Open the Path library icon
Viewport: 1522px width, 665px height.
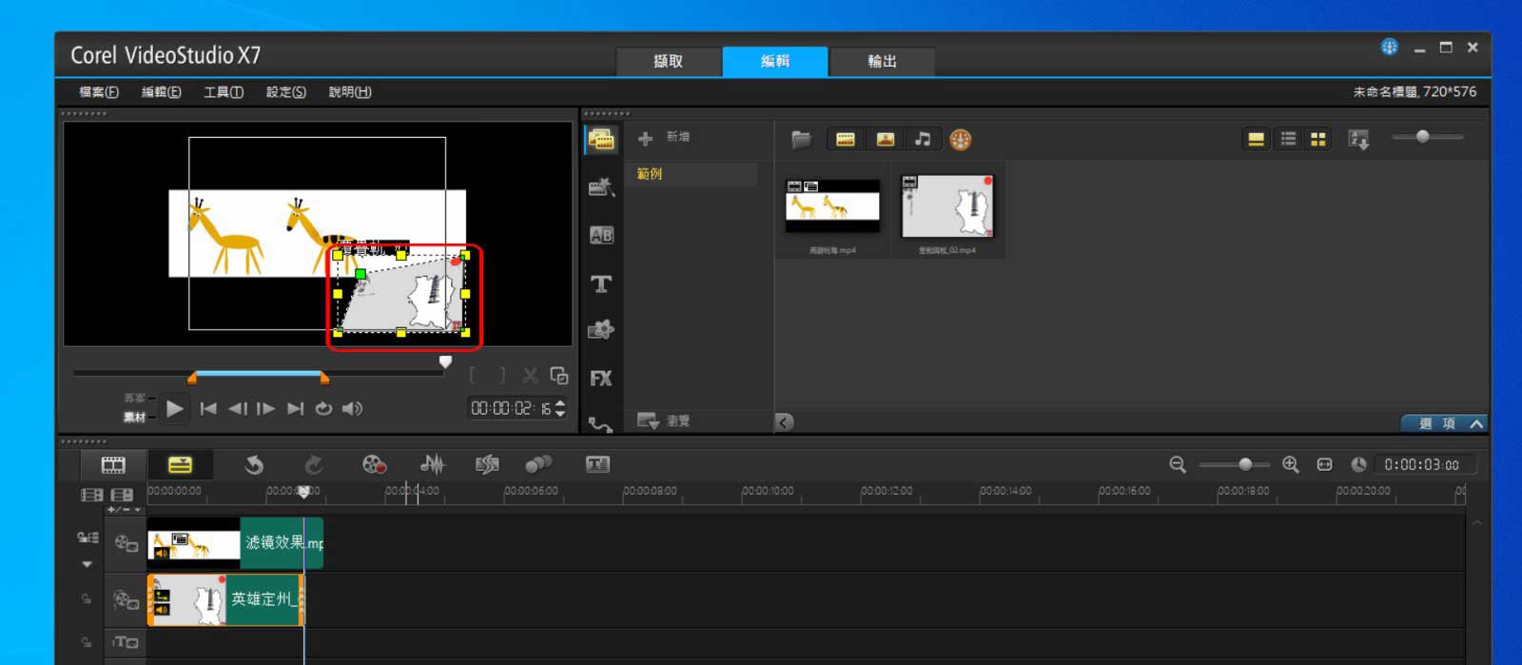[601, 424]
